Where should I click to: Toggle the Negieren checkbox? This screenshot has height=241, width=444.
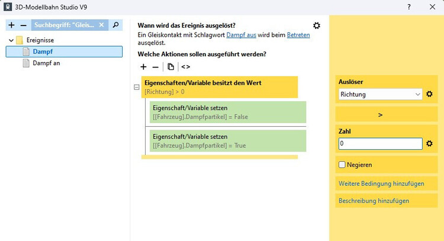coord(342,165)
